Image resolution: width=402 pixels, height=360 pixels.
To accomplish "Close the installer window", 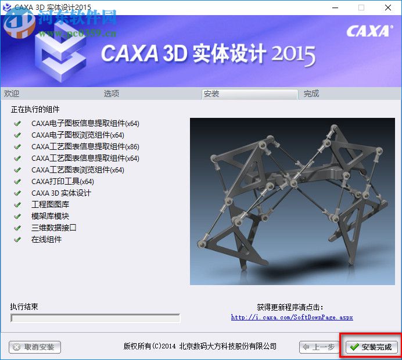I will 388,8.
